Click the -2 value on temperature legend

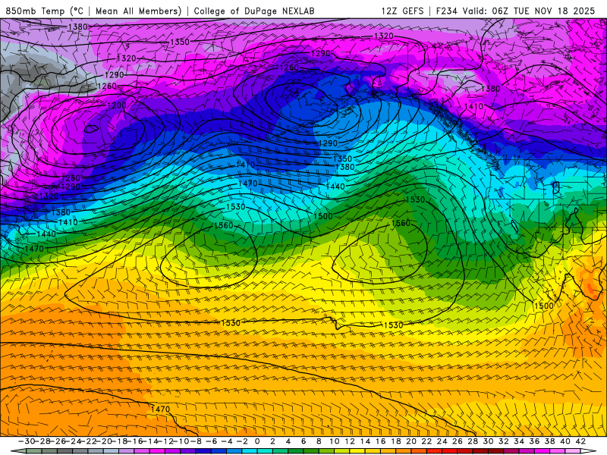pyautogui.click(x=242, y=441)
